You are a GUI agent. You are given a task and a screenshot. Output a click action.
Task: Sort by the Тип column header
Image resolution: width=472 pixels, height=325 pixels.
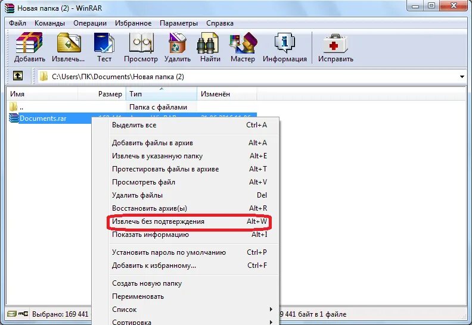pos(162,94)
